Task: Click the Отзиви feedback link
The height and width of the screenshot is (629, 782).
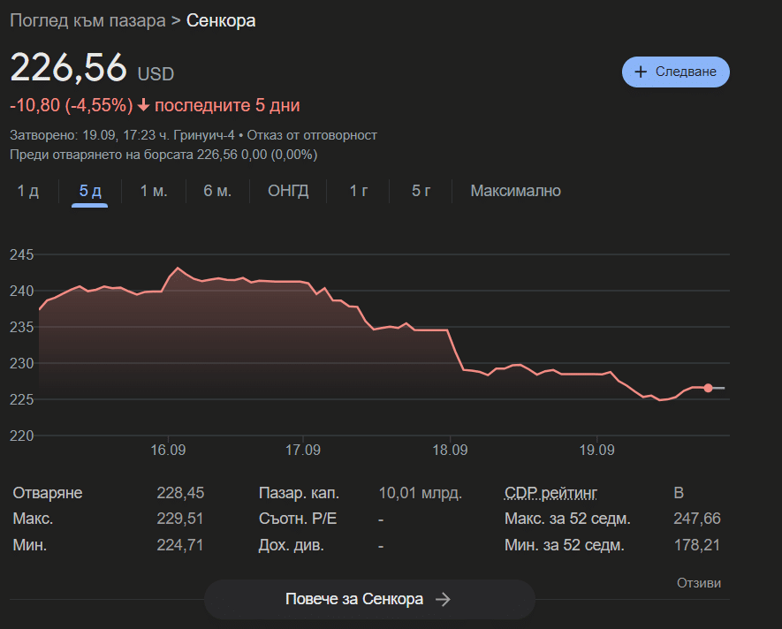Action: coord(699,582)
